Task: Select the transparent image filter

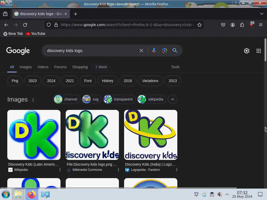Action: 119,99
